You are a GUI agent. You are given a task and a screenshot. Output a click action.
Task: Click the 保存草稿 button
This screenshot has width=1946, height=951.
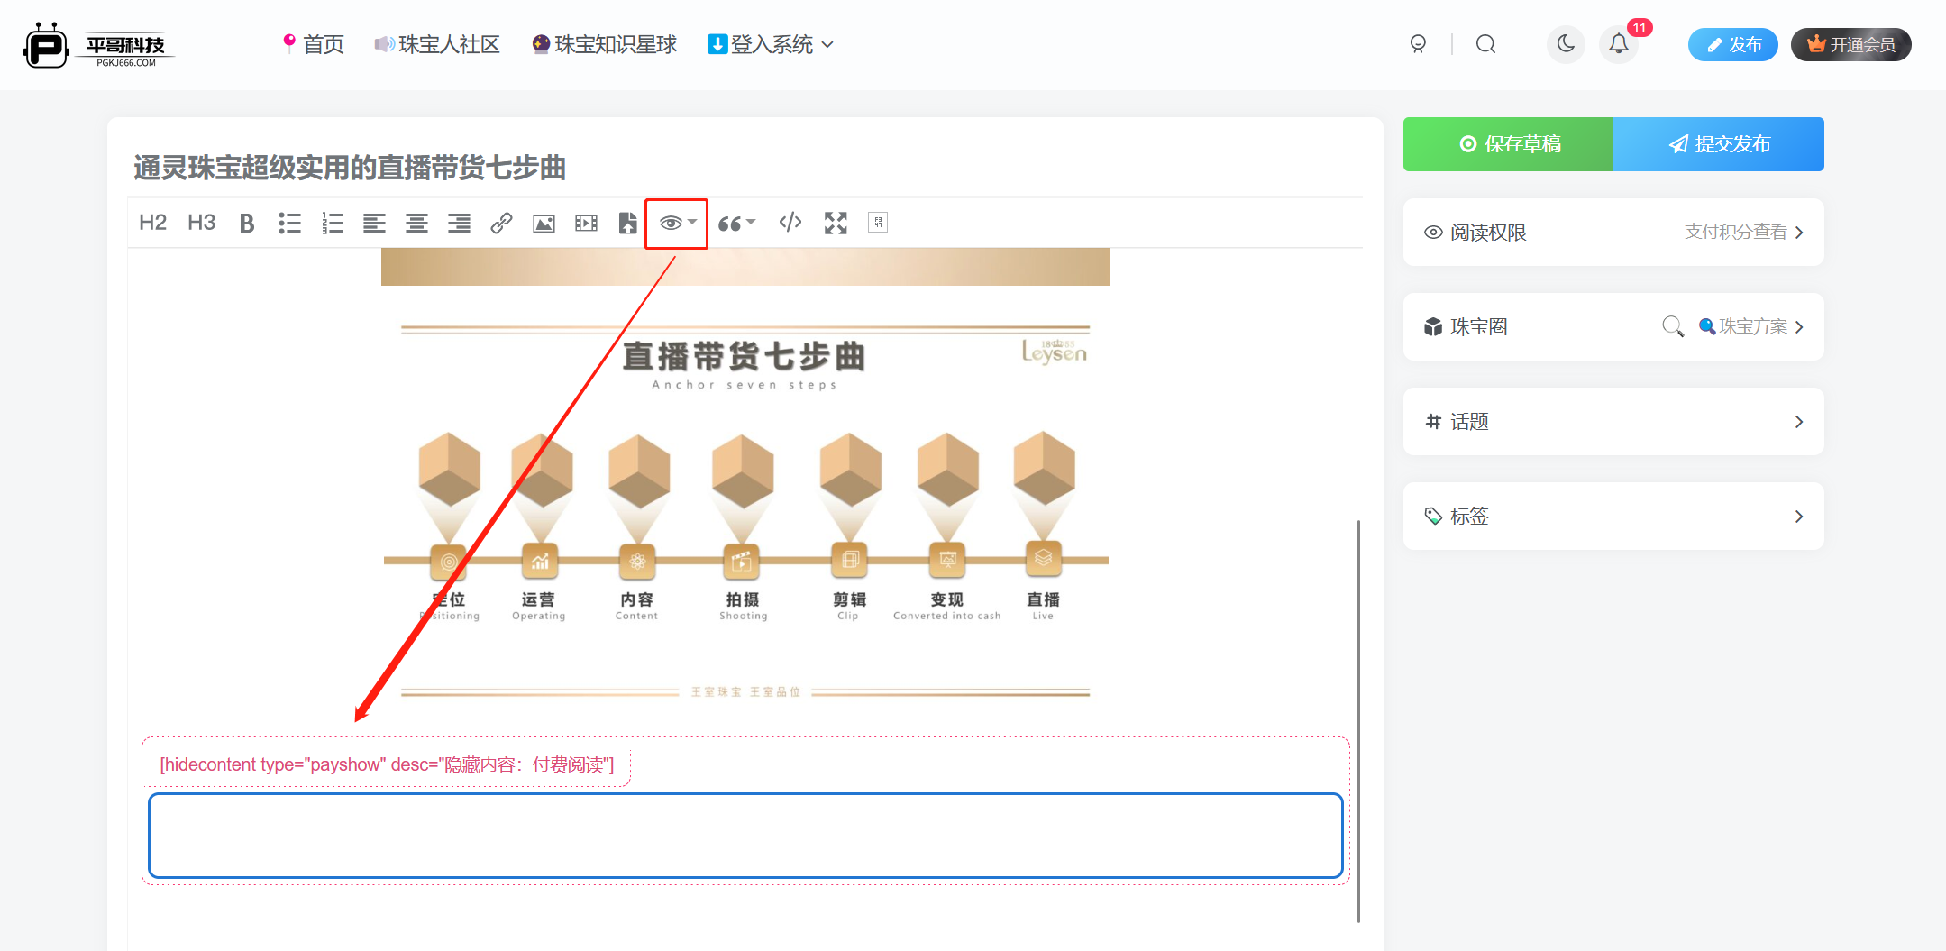[x=1507, y=143]
